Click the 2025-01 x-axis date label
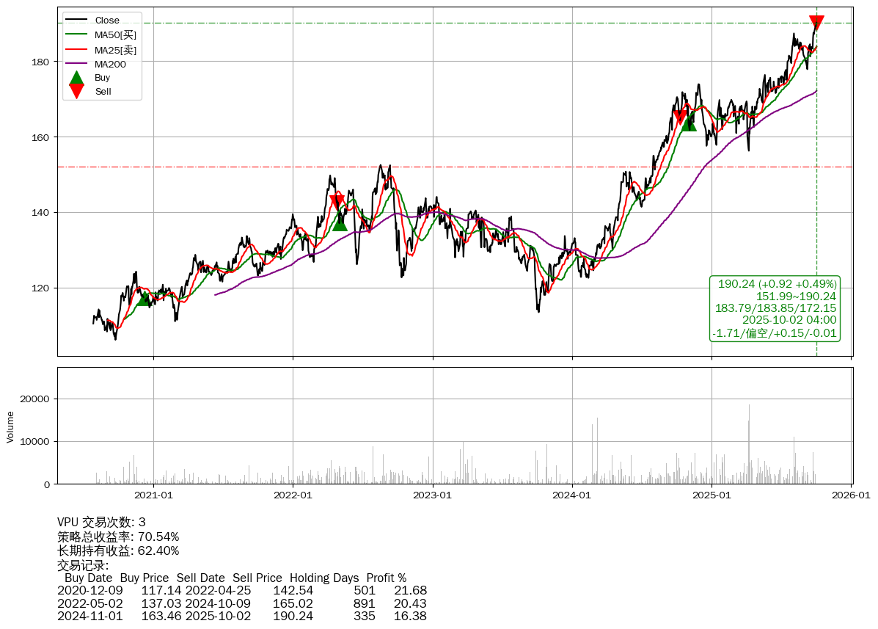The width and height of the screenshot is (878, 629). click(x=711, y=495)
